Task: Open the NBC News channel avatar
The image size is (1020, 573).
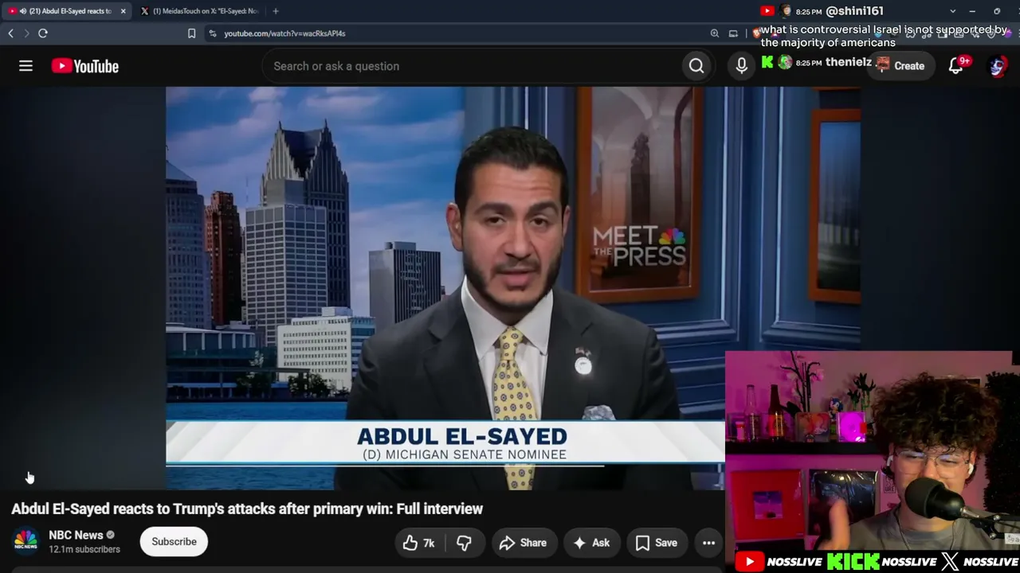Action: (25, 541)
